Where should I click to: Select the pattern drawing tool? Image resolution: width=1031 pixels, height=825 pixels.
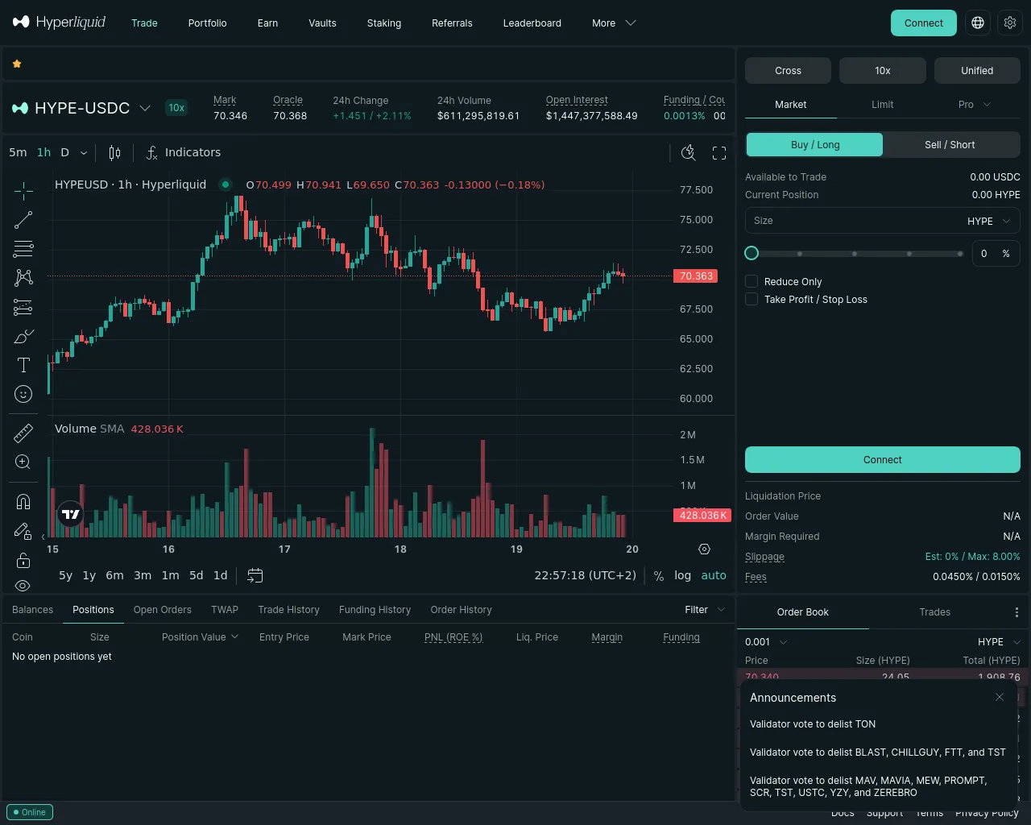click(23, 278)
